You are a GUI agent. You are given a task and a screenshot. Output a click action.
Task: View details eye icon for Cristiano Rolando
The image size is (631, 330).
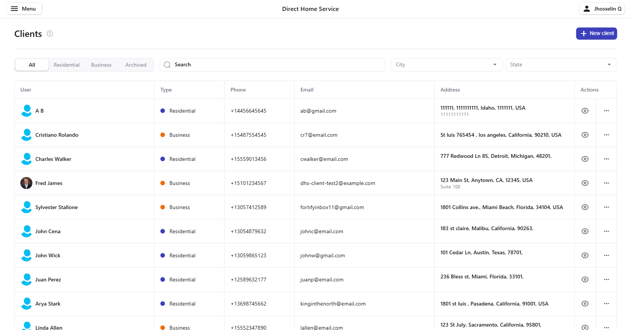tap(585, 135)
